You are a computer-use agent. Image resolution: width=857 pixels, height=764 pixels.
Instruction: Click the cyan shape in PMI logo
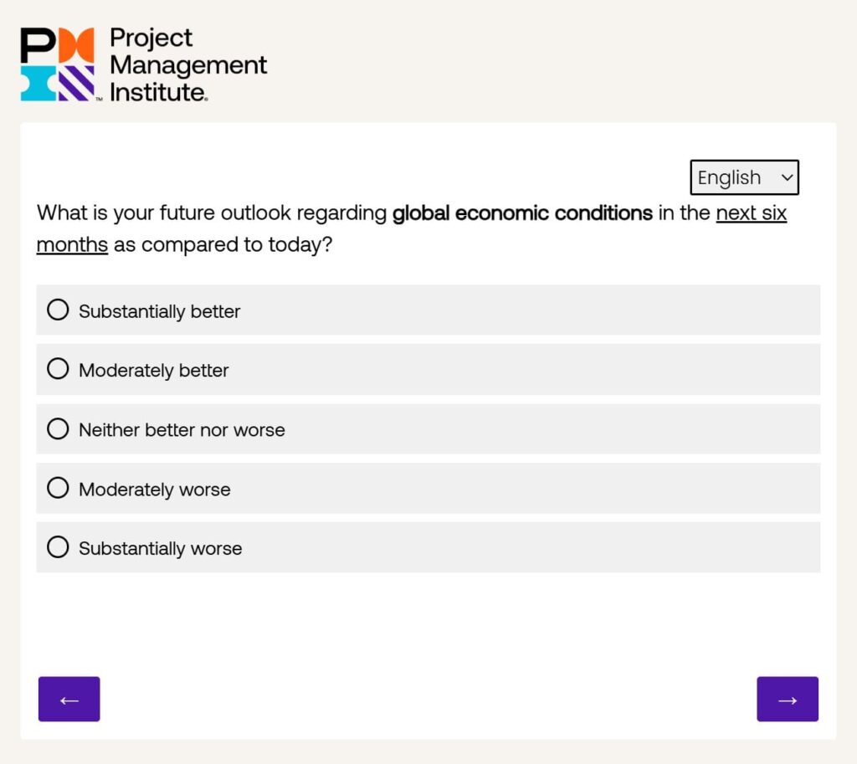(x=38, y=84)
